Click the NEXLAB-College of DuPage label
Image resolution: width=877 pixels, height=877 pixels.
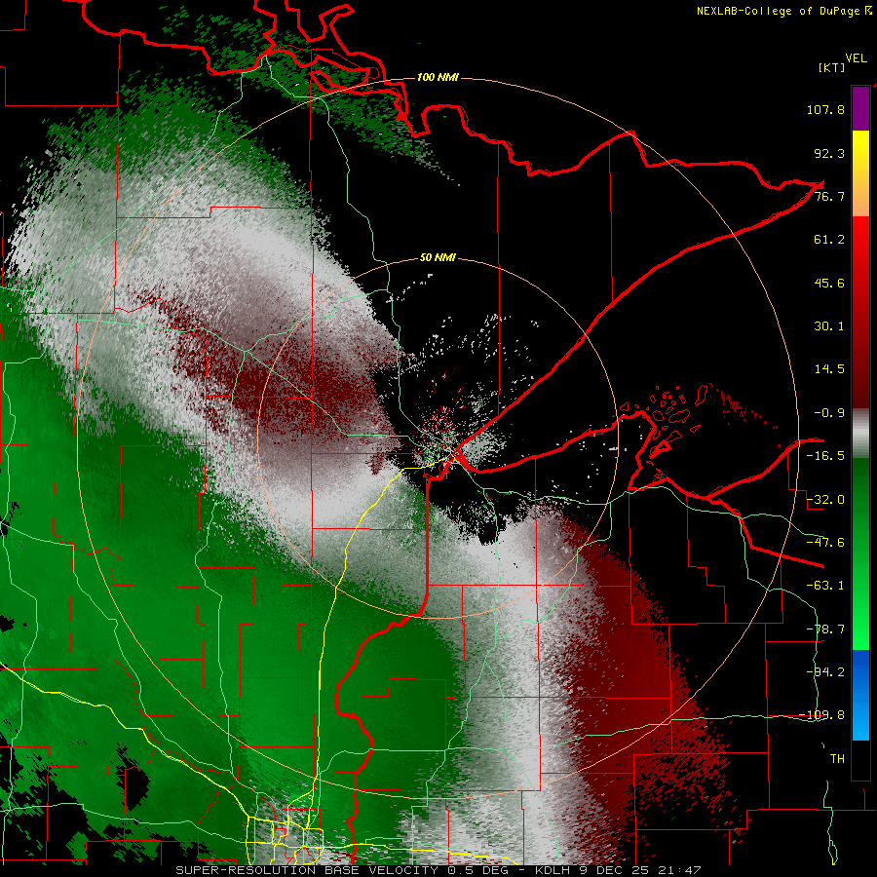click(x=783, y=11)
